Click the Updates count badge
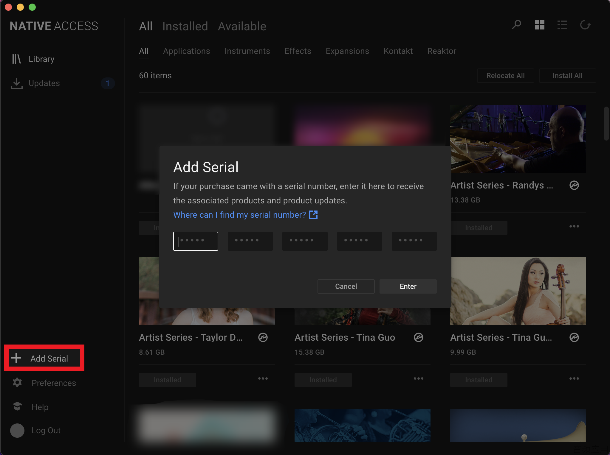 107,83
